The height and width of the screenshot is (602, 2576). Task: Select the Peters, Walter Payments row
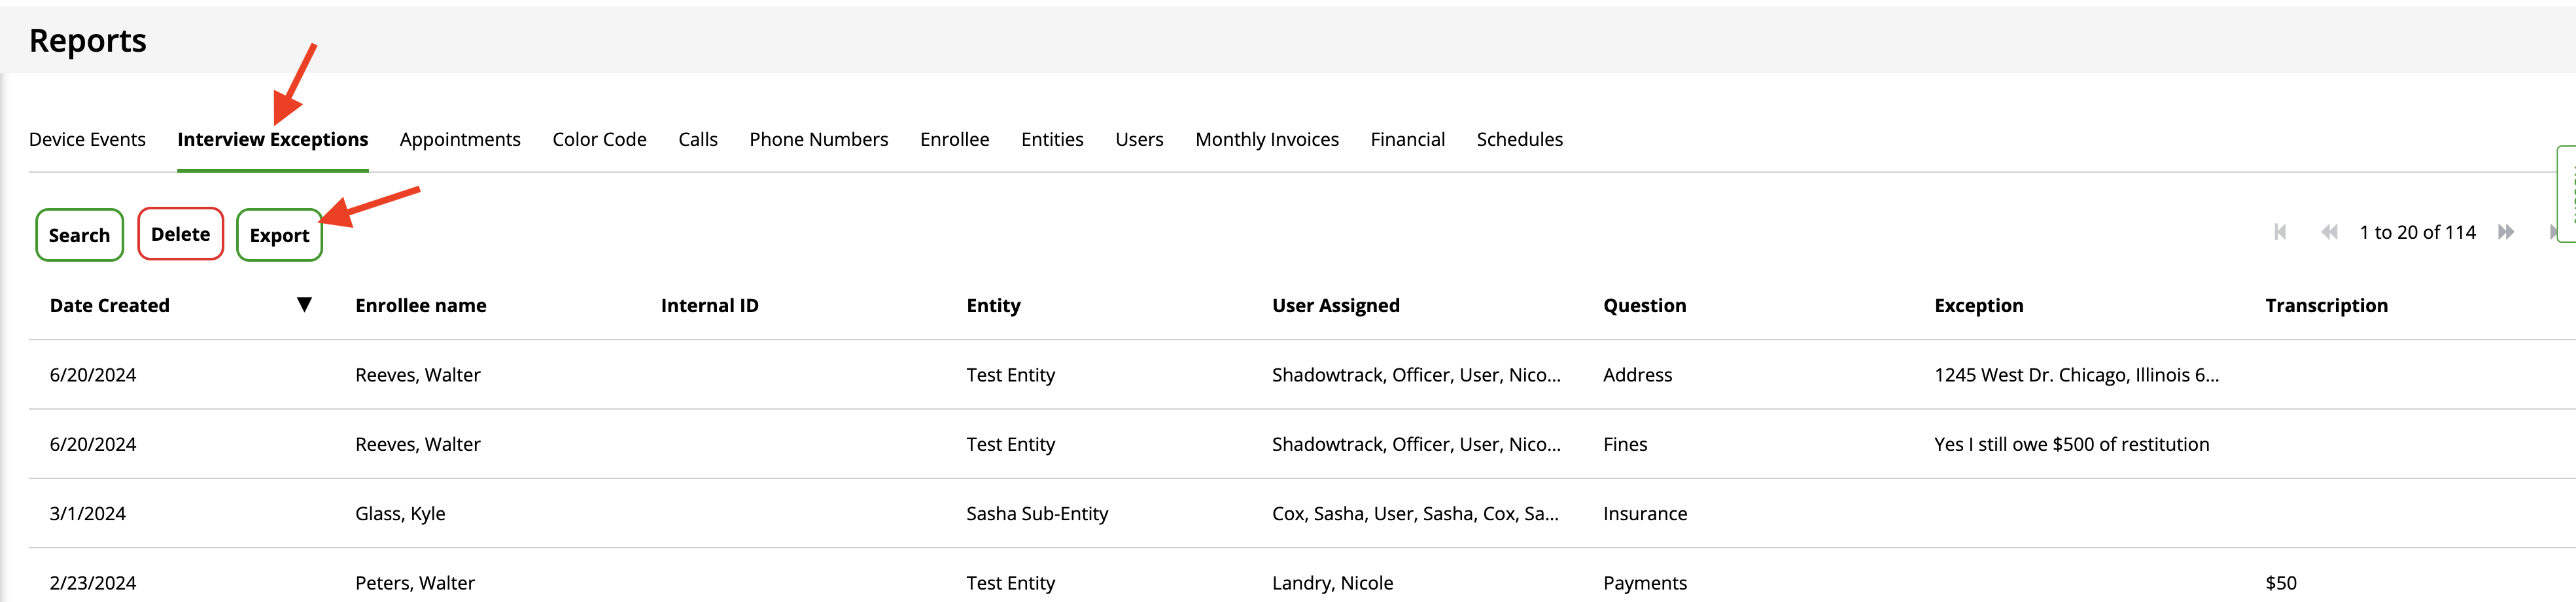coord(414,583)
